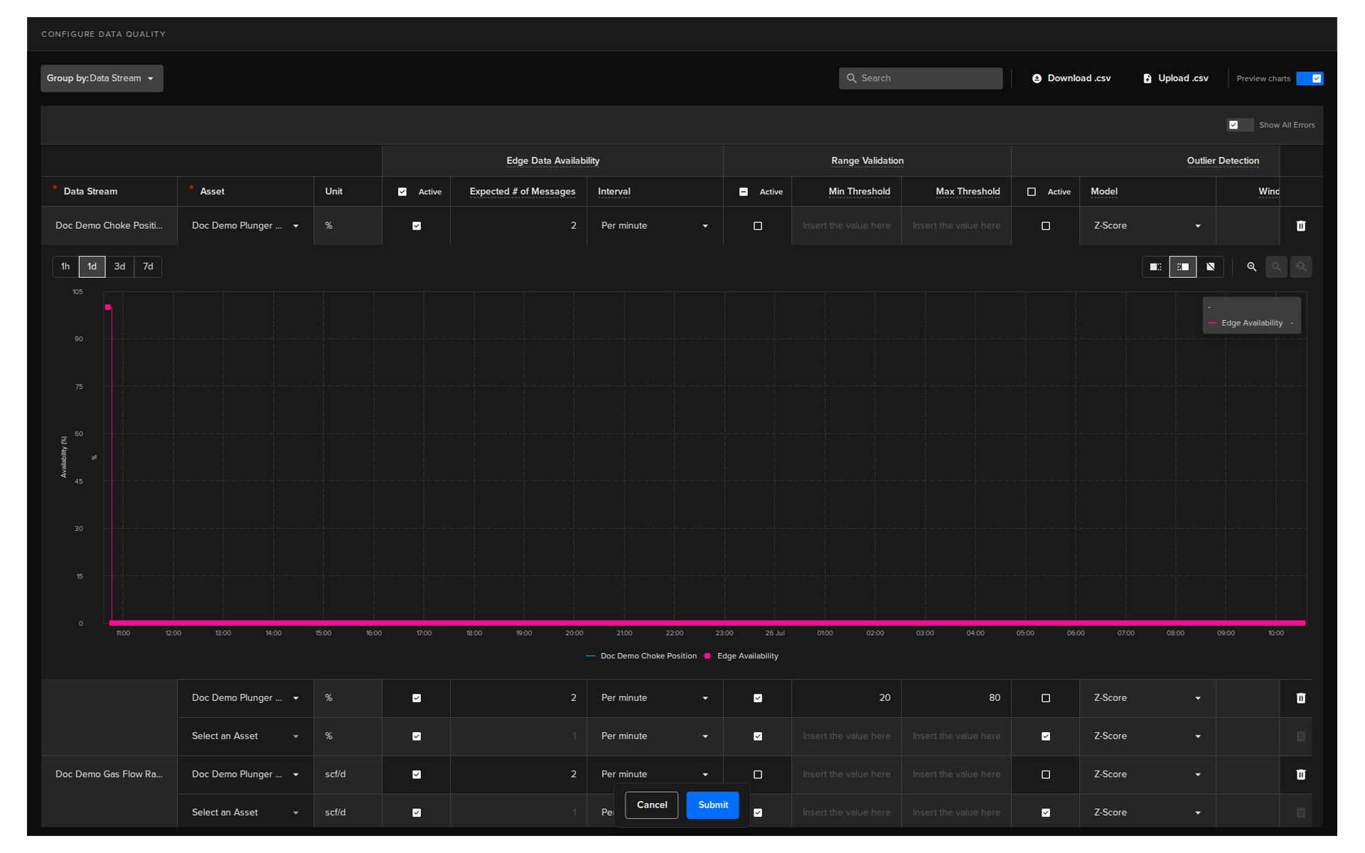Switch chart range to 3d
This screenshot has height=853, width=1365.
click(119, 267)
